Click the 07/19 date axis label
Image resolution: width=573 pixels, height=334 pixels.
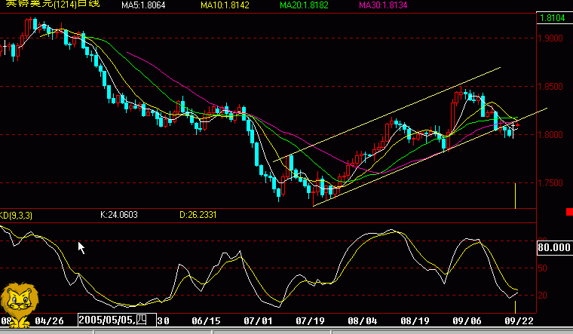coord(311,321)
